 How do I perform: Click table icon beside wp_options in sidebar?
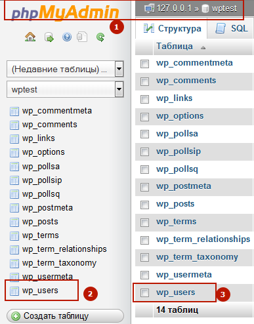click(14, 153)
